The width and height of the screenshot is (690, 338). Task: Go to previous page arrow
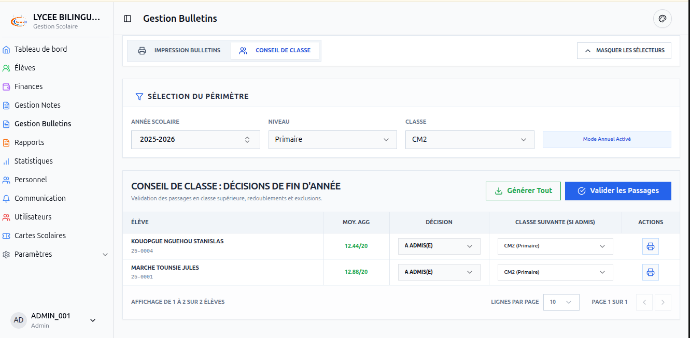click(644, 302)
